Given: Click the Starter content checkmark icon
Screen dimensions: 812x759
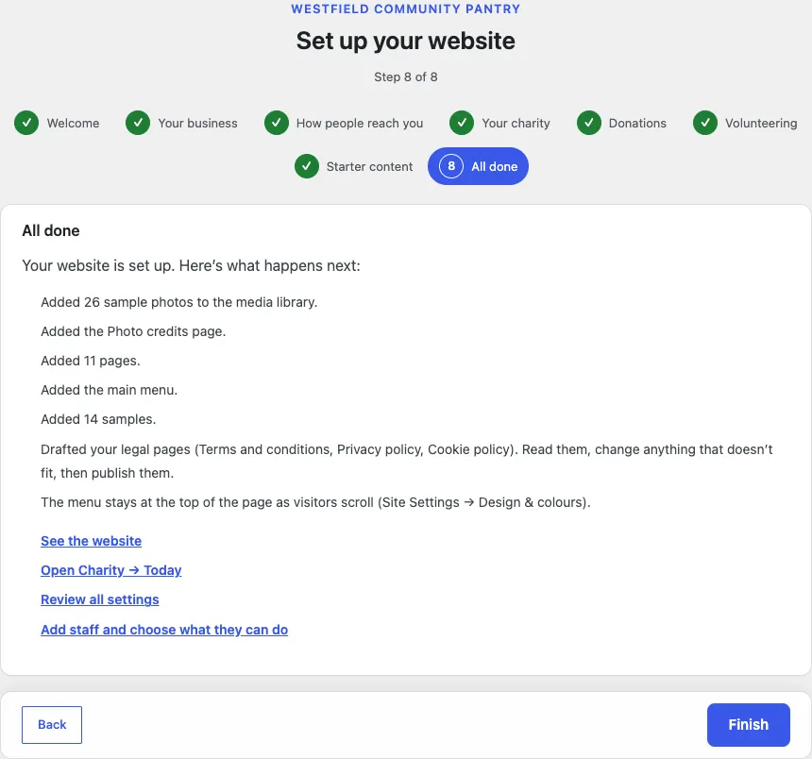Looking at the screenshot, I should coord(307,166).
